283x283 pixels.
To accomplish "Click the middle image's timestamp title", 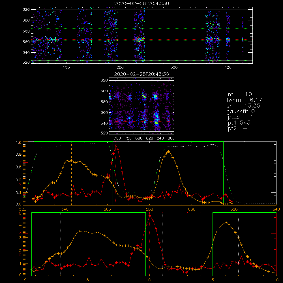I will 141,74.
